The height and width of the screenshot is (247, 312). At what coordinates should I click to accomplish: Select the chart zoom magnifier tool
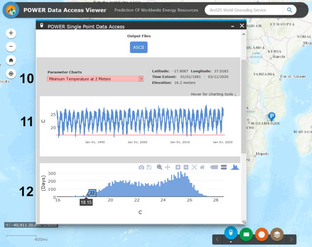click(159, 167)
